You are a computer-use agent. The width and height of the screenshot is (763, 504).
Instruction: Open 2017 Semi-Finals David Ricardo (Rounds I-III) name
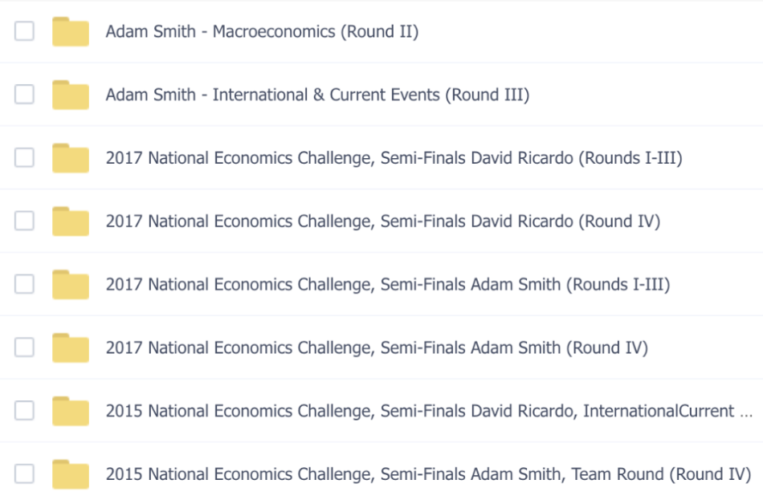coord(394,158)
